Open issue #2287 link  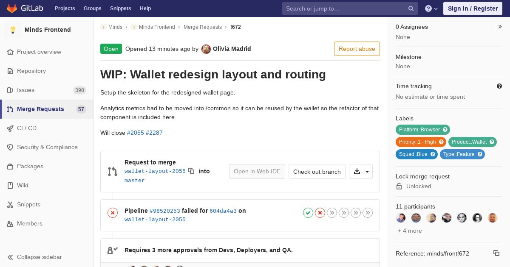[154, 133]
